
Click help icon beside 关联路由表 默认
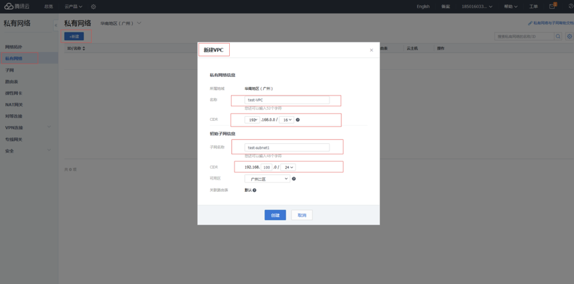[254, 190]
